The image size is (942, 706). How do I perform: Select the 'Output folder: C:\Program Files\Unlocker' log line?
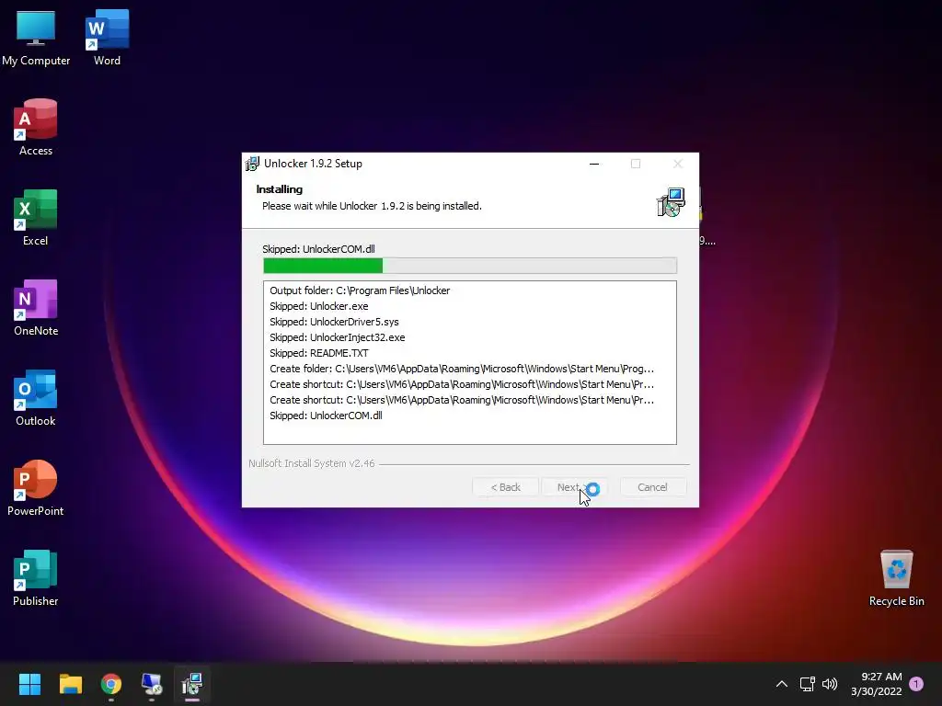pyautogui.click(x=360, y=290)
